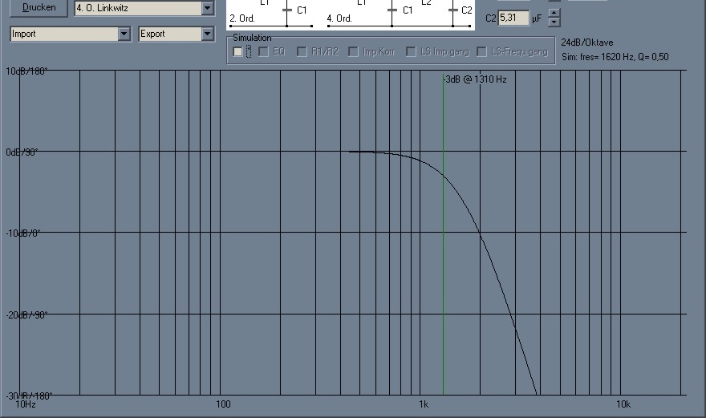The image size is (706, 418).
Task: Toggle the LS-Frequ.gang checkbox
Action: pos(481,52)
